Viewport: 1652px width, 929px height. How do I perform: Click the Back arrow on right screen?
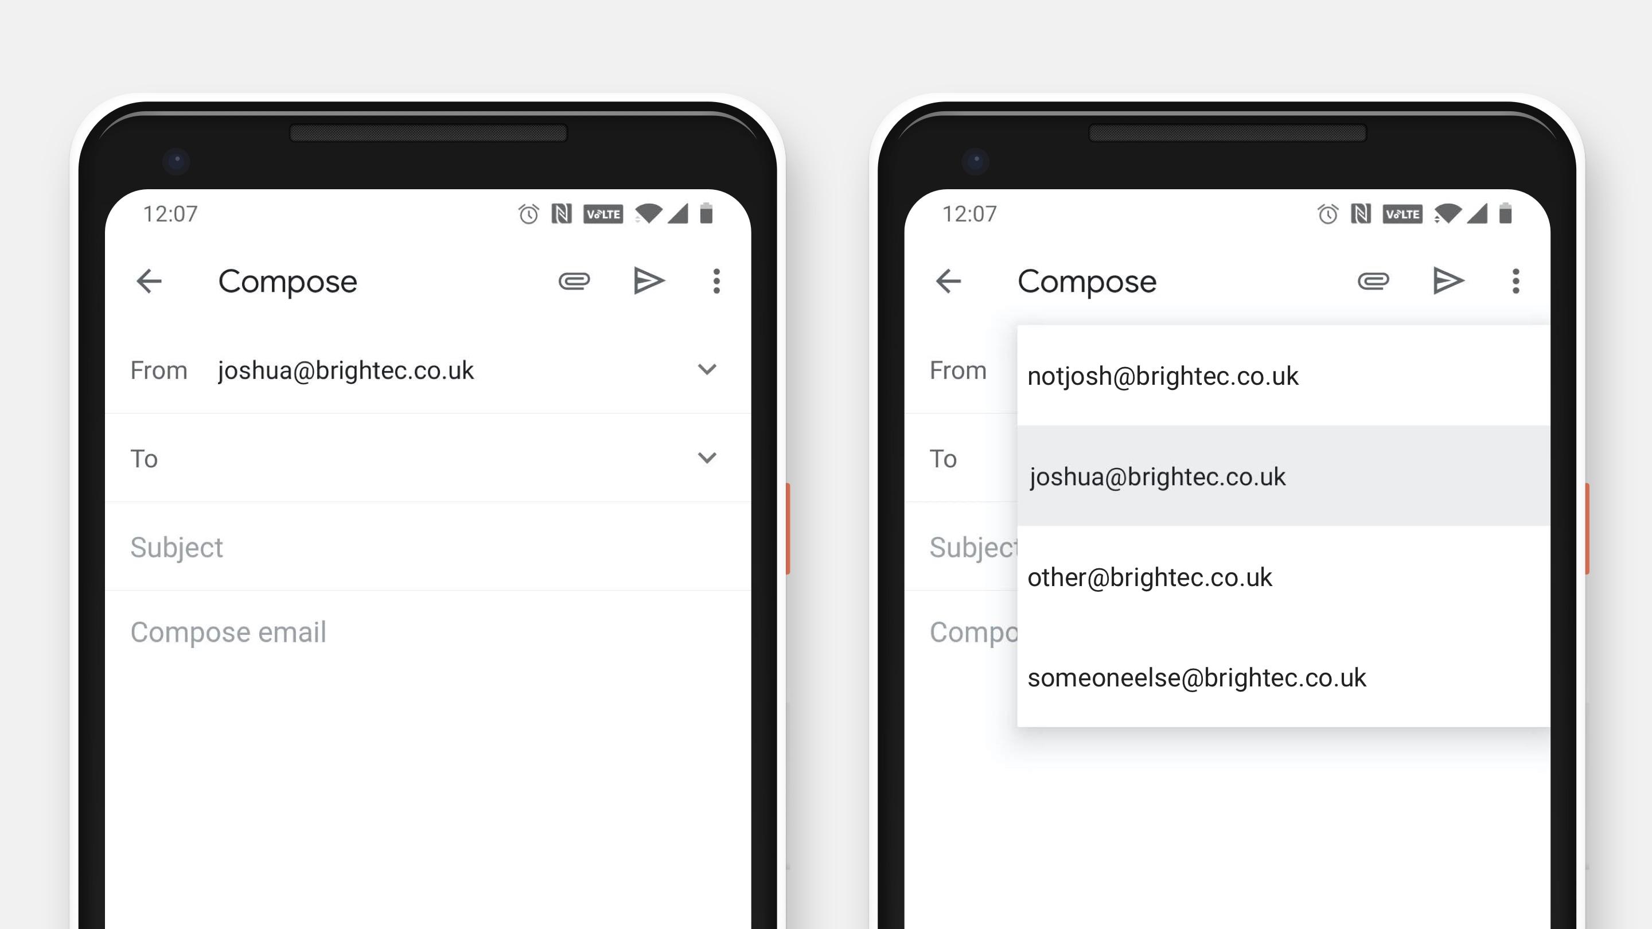coord(950,280)
